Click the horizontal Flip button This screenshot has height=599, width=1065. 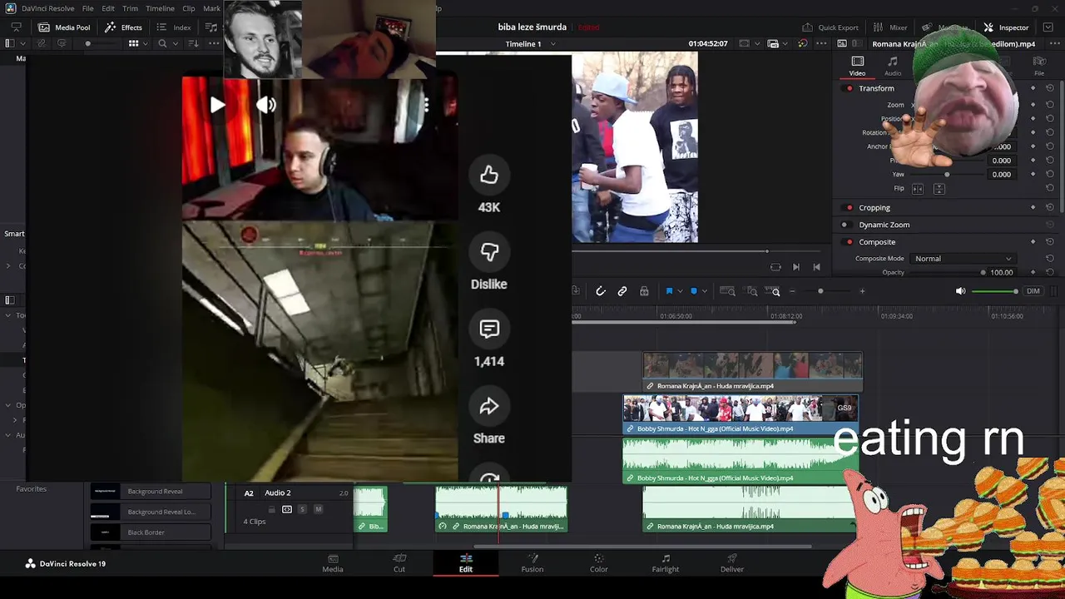[918, 189]
